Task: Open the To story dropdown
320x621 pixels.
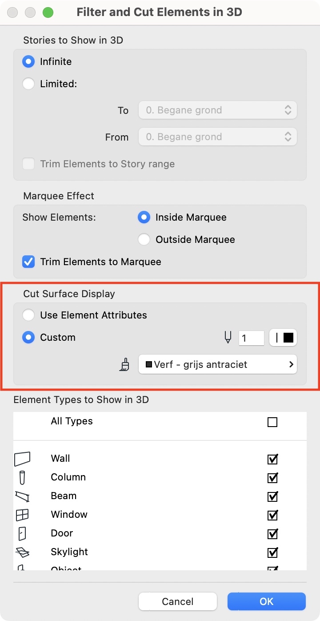Action: [x=218, y=110]
